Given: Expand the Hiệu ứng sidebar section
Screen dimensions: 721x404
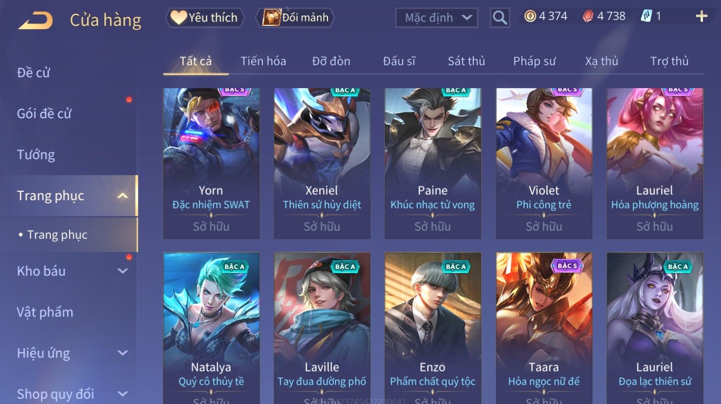Looking at the screenshot, I should [123, 353].
